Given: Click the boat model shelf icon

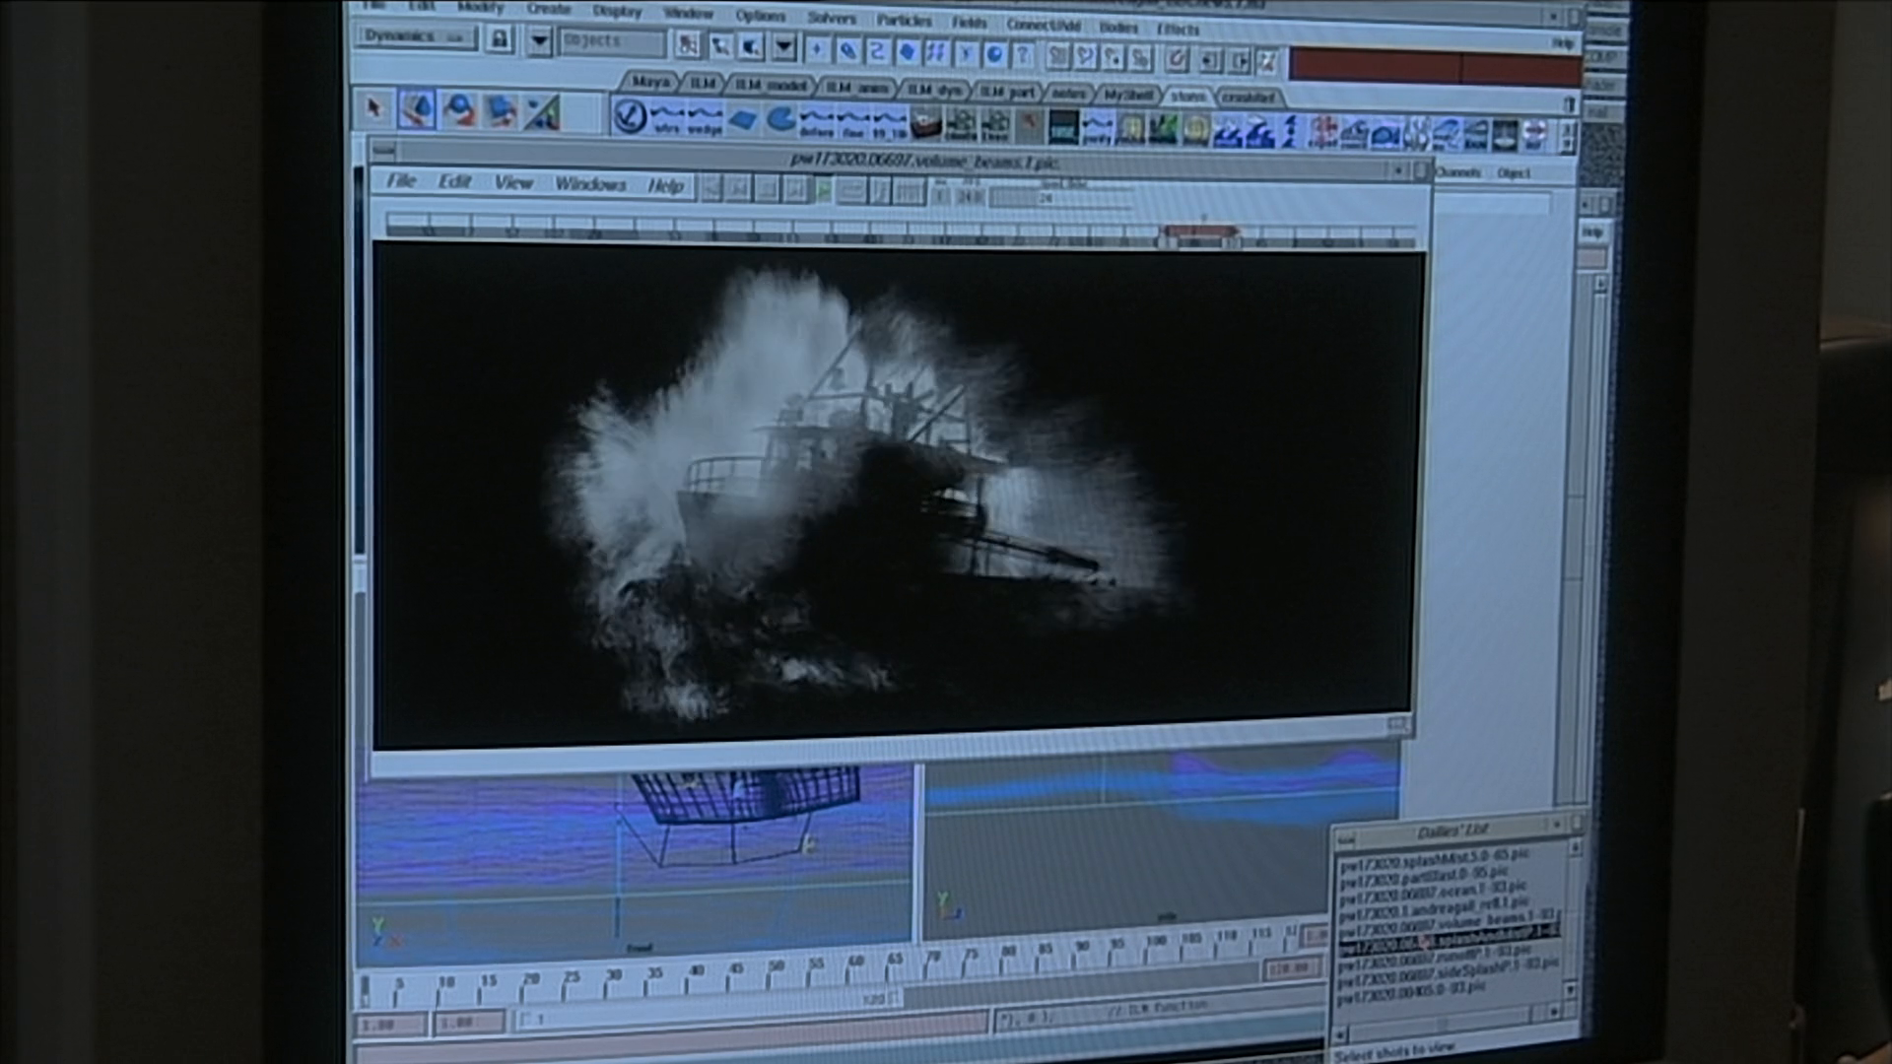Looking at the screenshot, I should 926,125.
